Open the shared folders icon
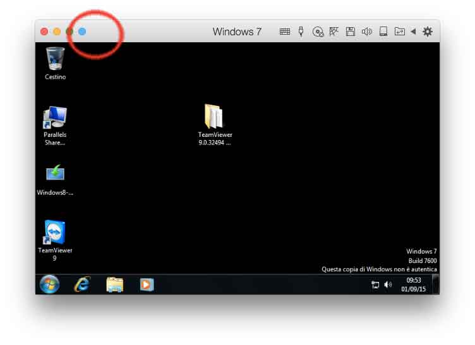This screenshot has width=475, height=345. (x=400, y=32)
